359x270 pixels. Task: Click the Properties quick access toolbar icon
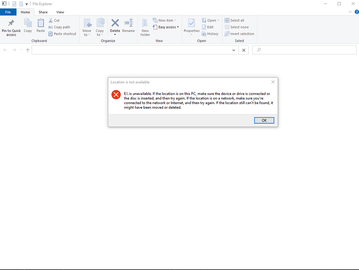click(x=14, y=4)
